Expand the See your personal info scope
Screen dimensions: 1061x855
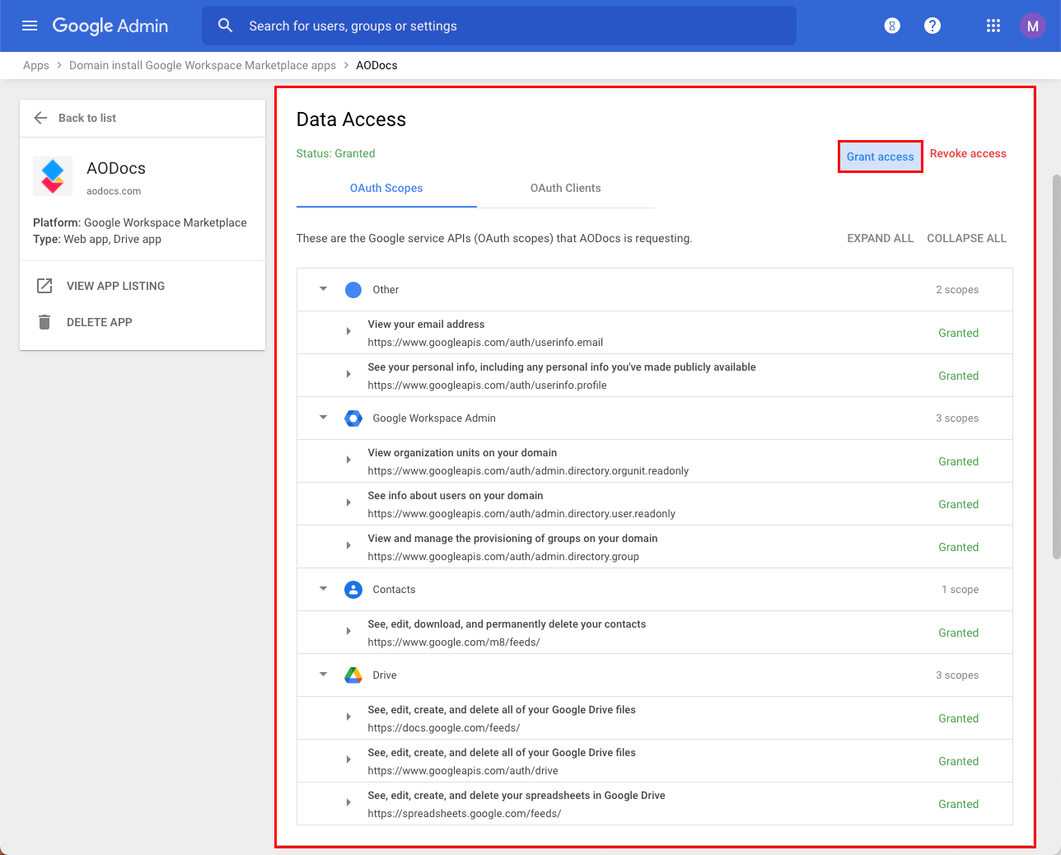tap(348, 374)
